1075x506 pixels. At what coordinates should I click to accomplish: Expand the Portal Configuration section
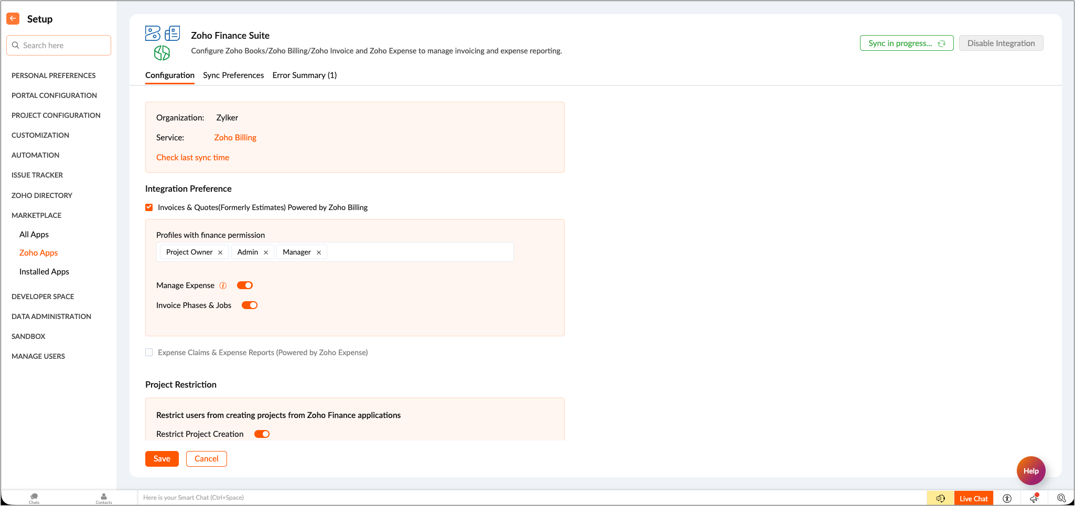[x=54, y=95]
